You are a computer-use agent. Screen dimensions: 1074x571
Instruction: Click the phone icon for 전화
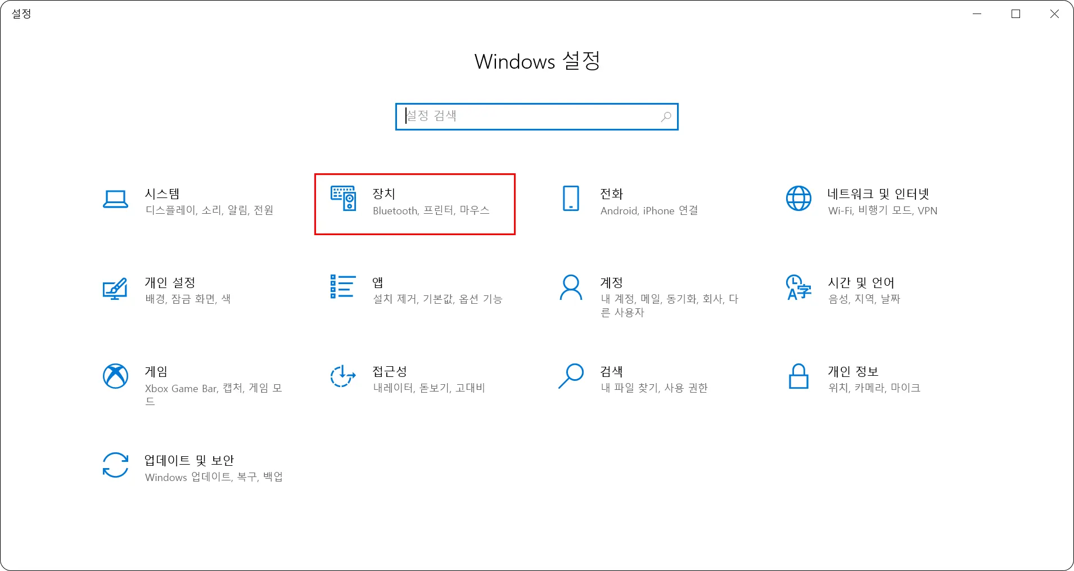[571, 199]
